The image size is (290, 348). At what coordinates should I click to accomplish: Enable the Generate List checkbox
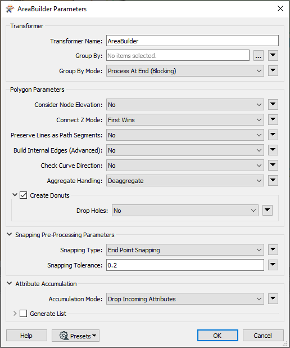(x=23, y=314)
